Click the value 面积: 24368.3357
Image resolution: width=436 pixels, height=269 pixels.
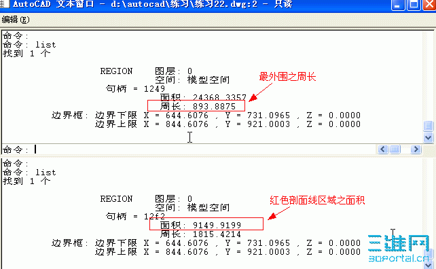pyautogui.click(x=203, y=97)
